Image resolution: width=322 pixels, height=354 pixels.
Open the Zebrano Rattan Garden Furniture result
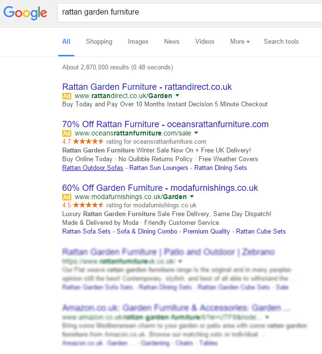[x=169, y=252]
